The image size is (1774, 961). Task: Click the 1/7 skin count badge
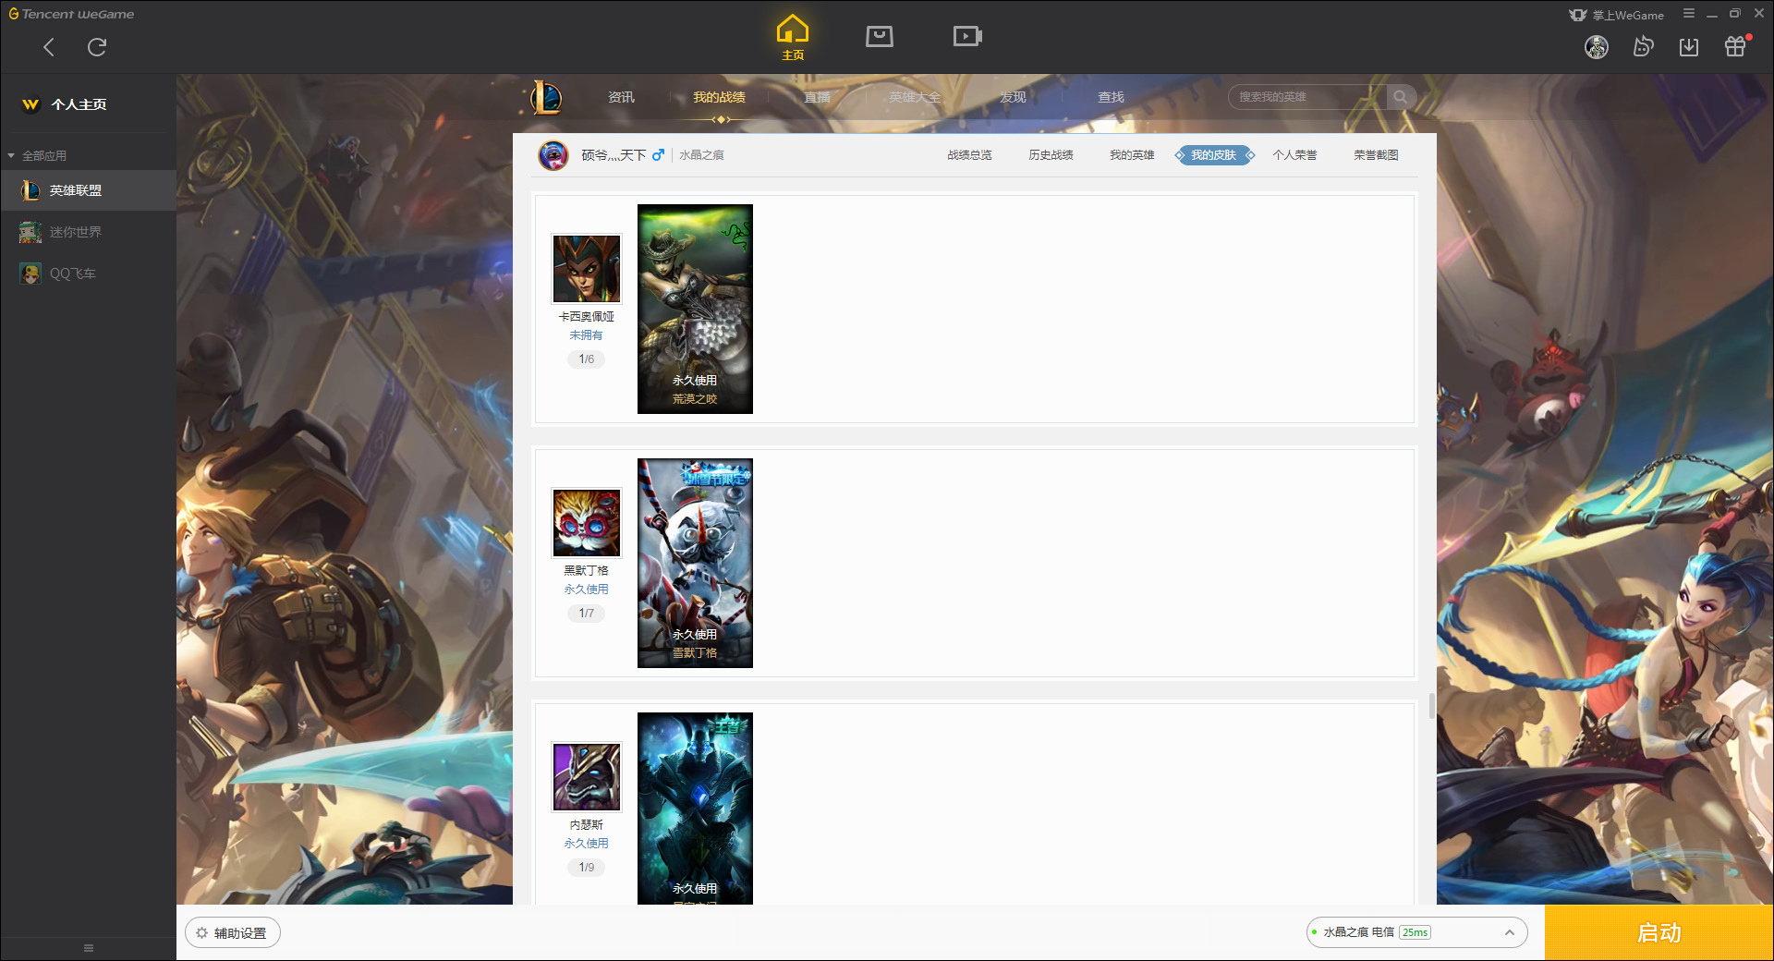tap(587, 614)
